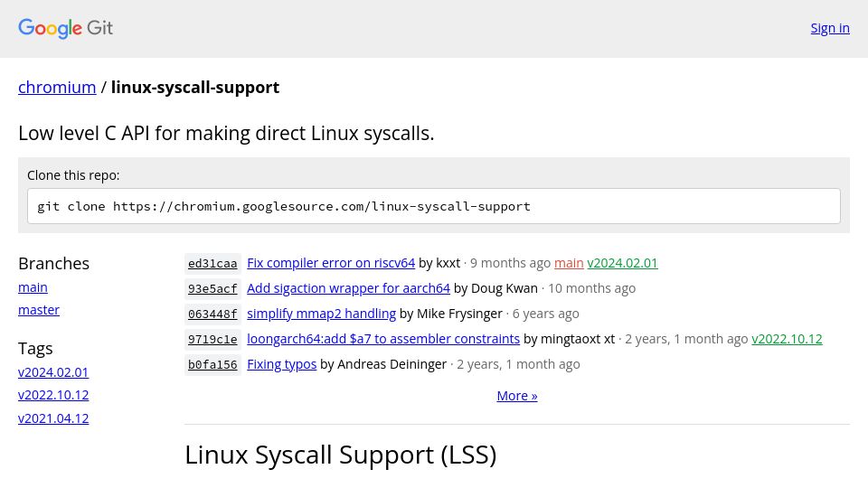Open the main branch link
The image size is (868, 488).
(x=33, y=287)
